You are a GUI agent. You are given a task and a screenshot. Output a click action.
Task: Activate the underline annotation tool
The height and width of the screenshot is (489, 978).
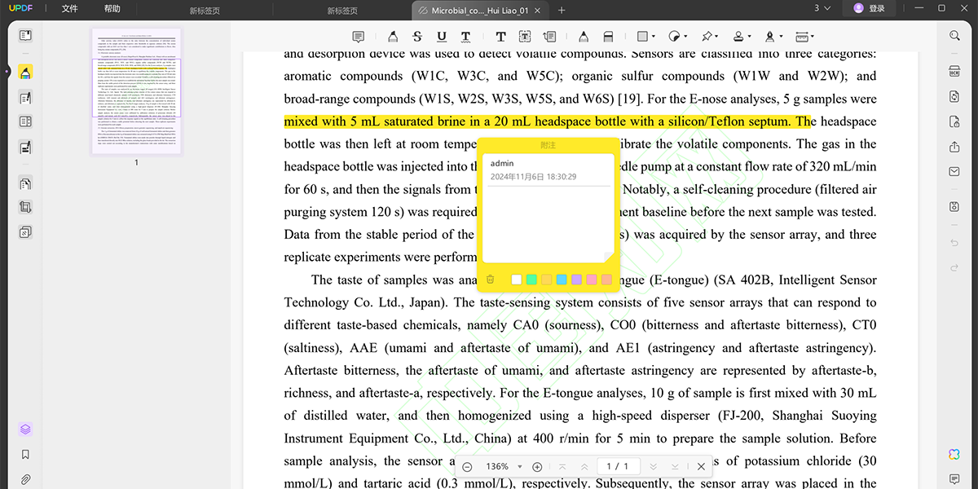click(x=441, y=37)
